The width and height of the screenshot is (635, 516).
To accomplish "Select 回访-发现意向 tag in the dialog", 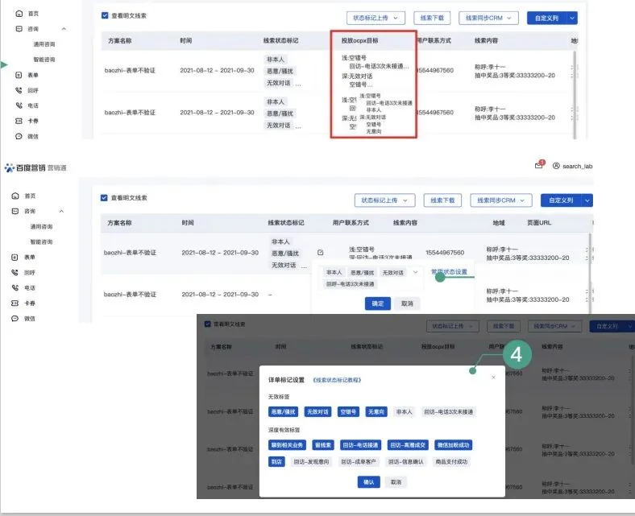I will pos(311,462).
